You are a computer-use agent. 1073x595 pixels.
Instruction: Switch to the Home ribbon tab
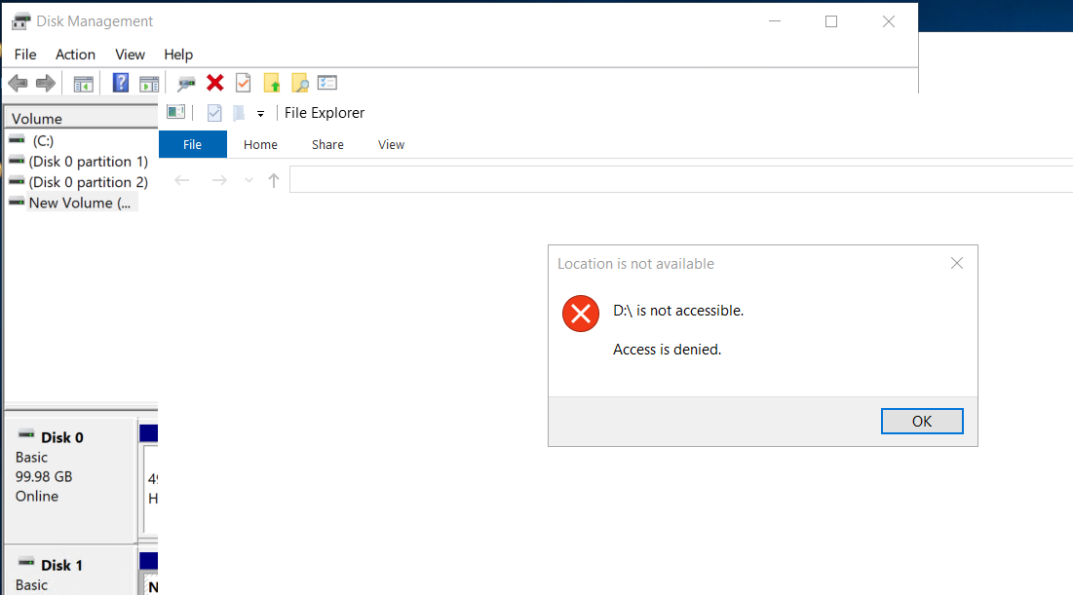pos(260,144)
